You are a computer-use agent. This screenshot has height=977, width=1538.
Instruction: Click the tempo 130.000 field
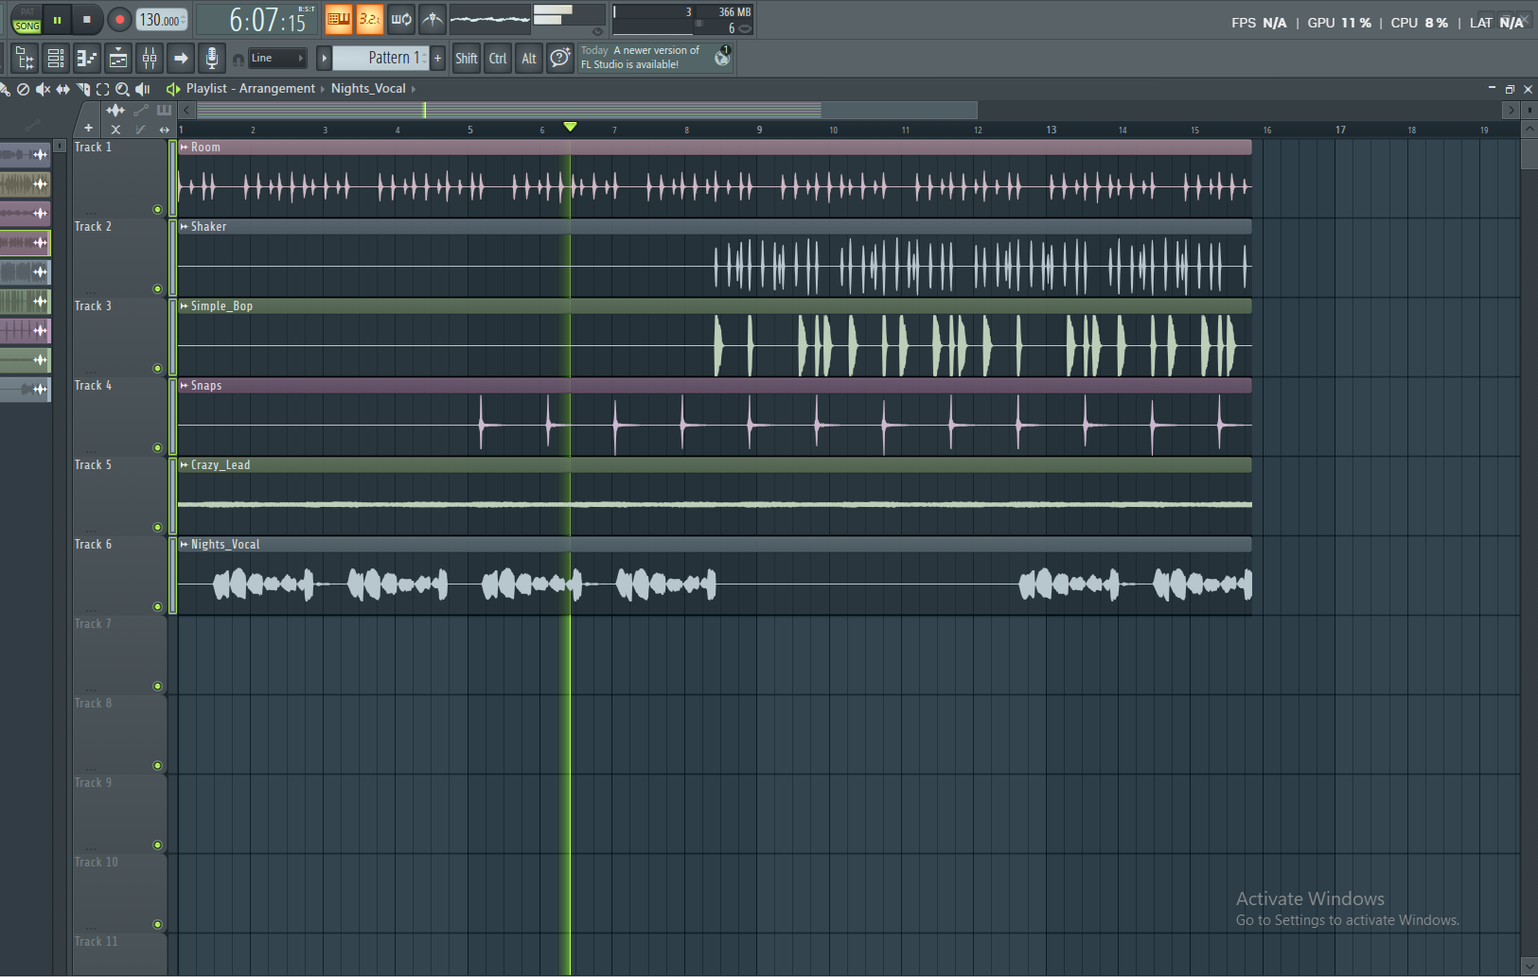tap(163, 20)
